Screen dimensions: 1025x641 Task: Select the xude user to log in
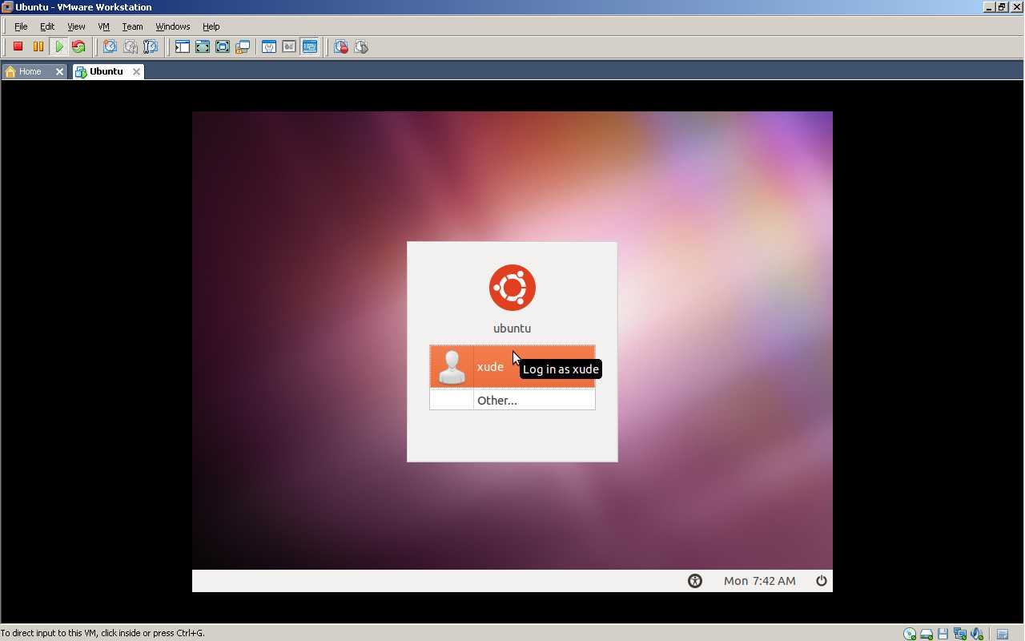tap(512, 367)
